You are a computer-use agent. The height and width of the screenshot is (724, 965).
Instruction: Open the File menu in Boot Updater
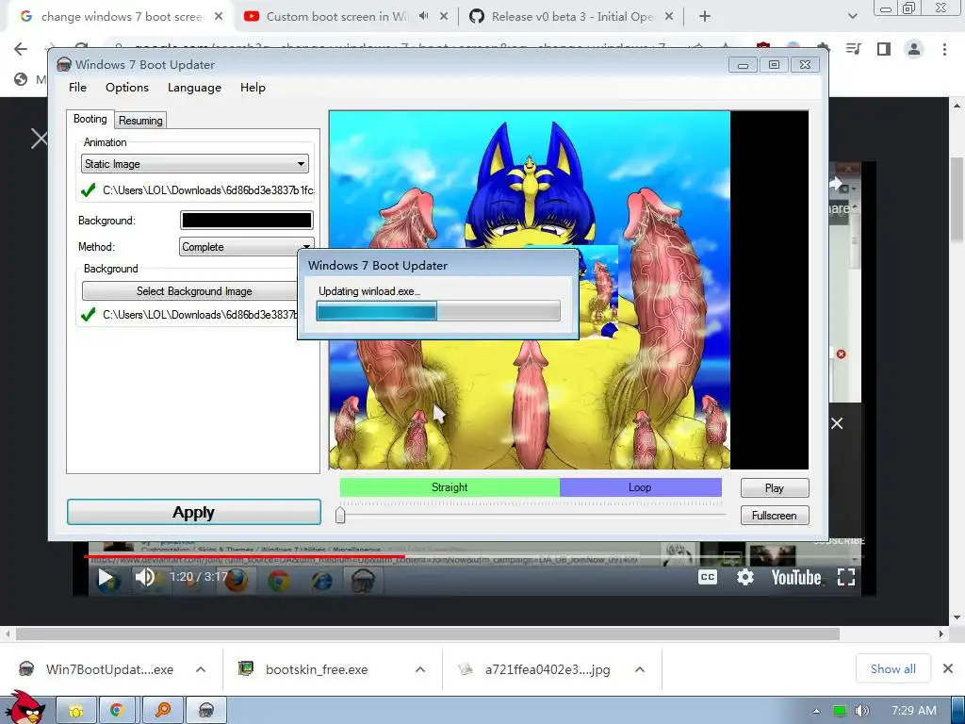coord(77,88)
